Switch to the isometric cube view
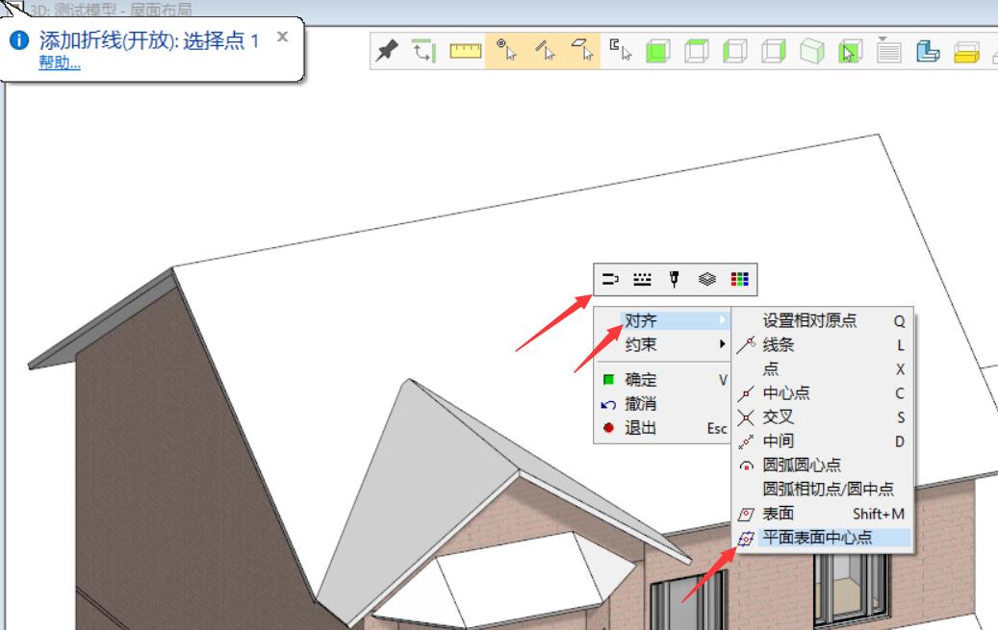Screen dimensions: 998x630 812,51
